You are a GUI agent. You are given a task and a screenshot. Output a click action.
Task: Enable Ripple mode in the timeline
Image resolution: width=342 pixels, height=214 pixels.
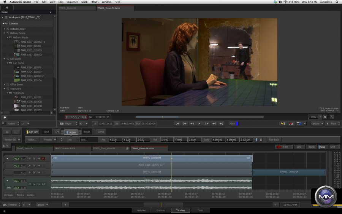coord(311,147)
